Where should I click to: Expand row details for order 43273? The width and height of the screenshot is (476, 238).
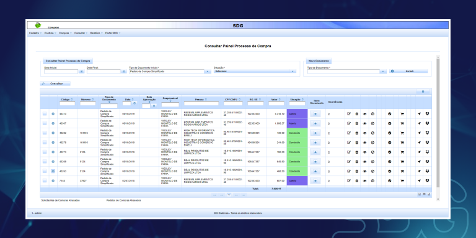53,152
